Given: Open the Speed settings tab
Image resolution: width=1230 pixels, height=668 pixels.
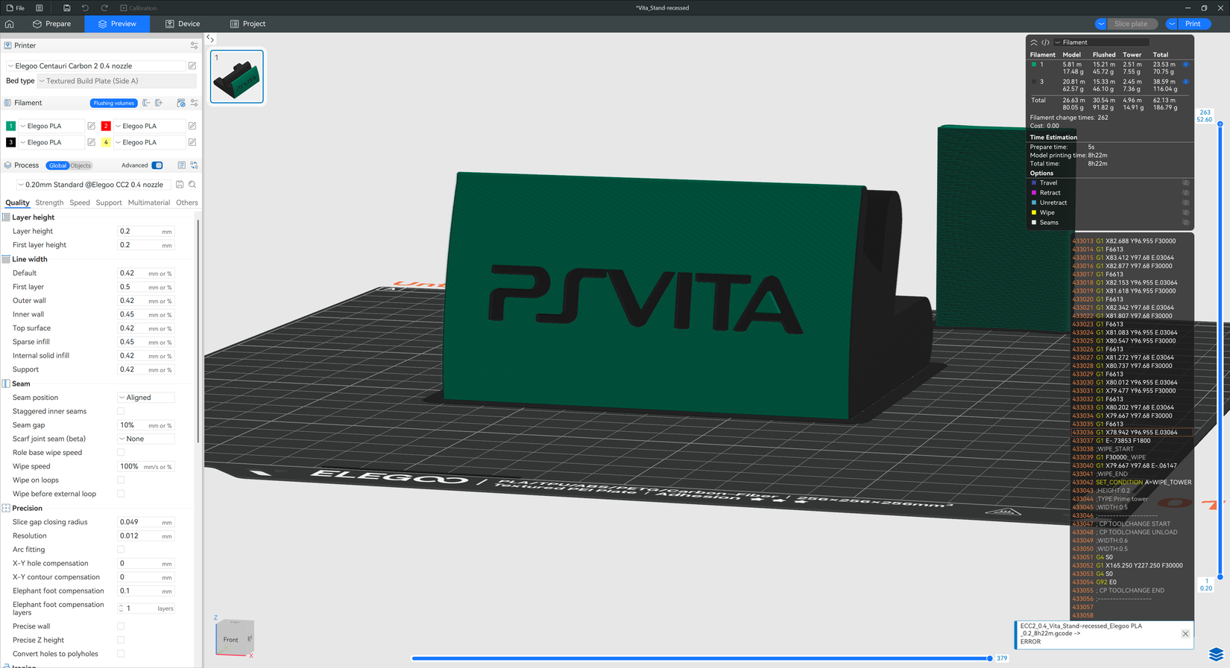Looking at the screenshot, I should pyautogui.click(x=80, y=203).
